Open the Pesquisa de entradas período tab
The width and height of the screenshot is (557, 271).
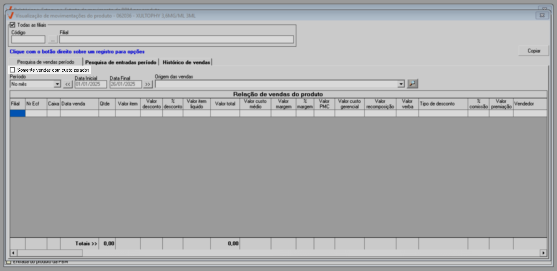pyautogui.click(x=121, y=62)
